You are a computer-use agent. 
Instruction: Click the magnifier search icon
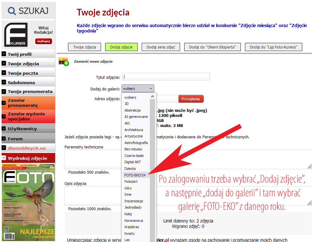[x=12, y=11]
